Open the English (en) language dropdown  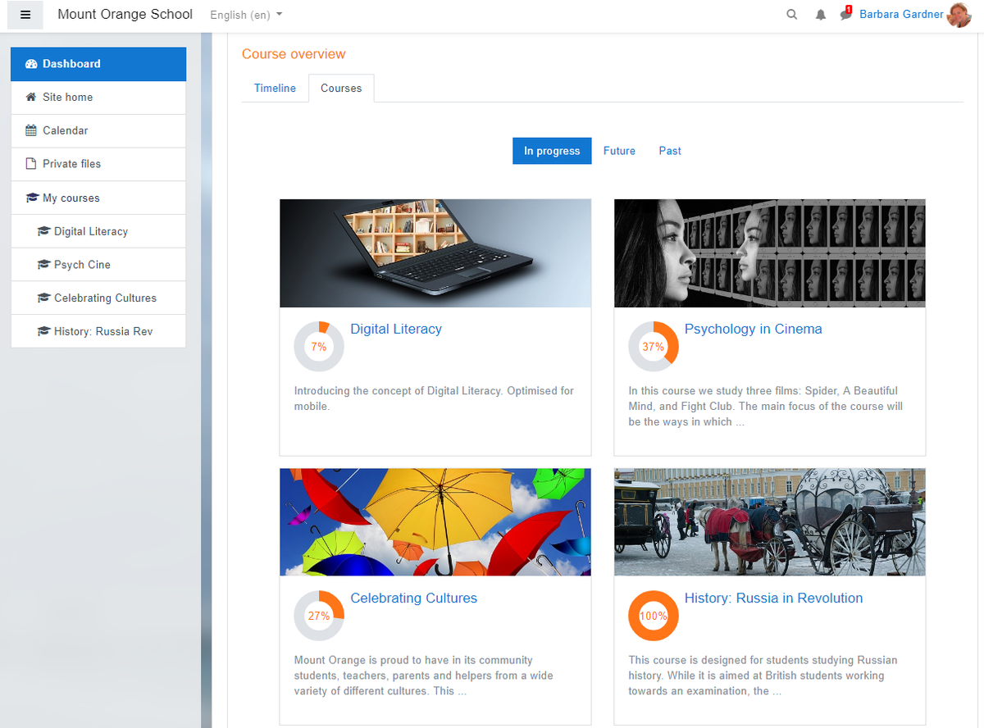click(244, 15)
